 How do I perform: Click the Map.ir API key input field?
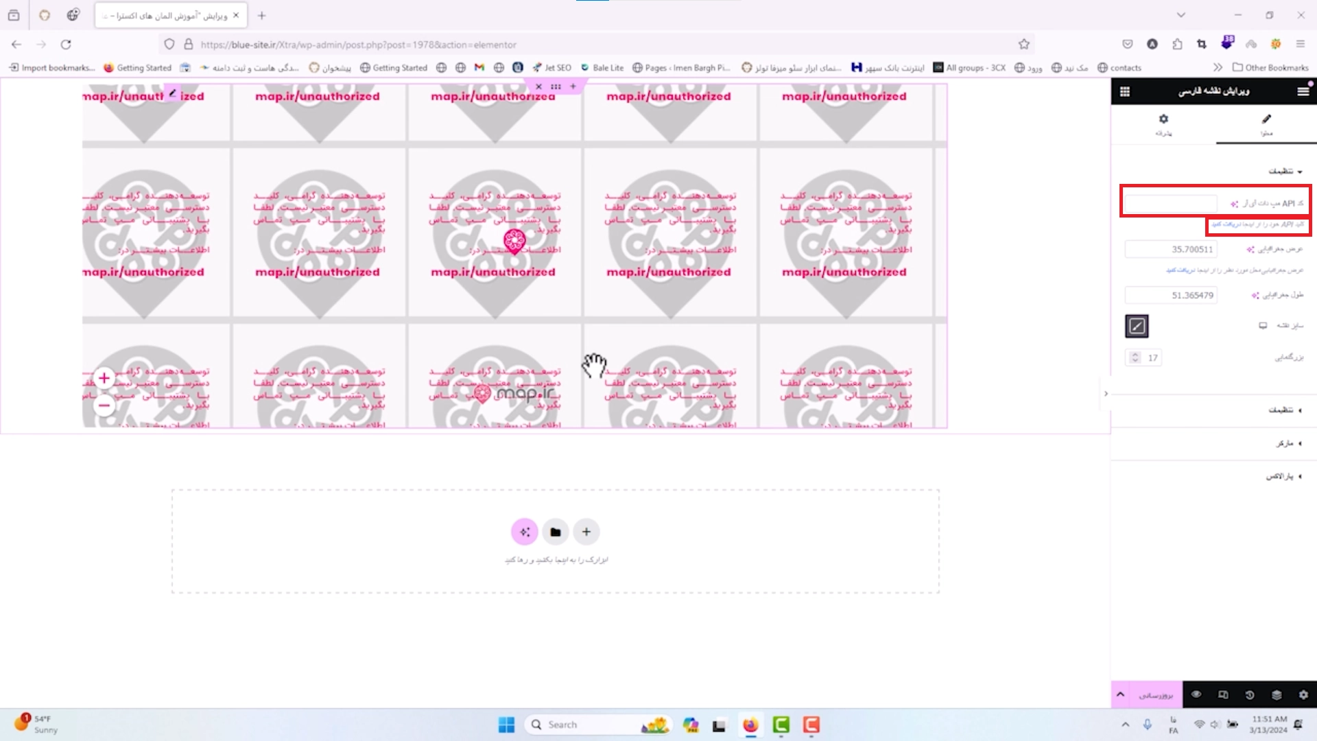[x=1171, y=204]
